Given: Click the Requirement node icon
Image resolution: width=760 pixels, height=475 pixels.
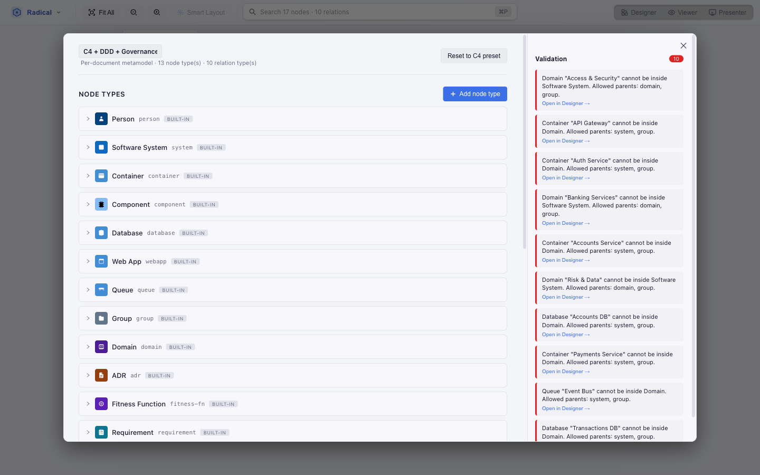Looking at the screenshot, I should pos(101,432).
